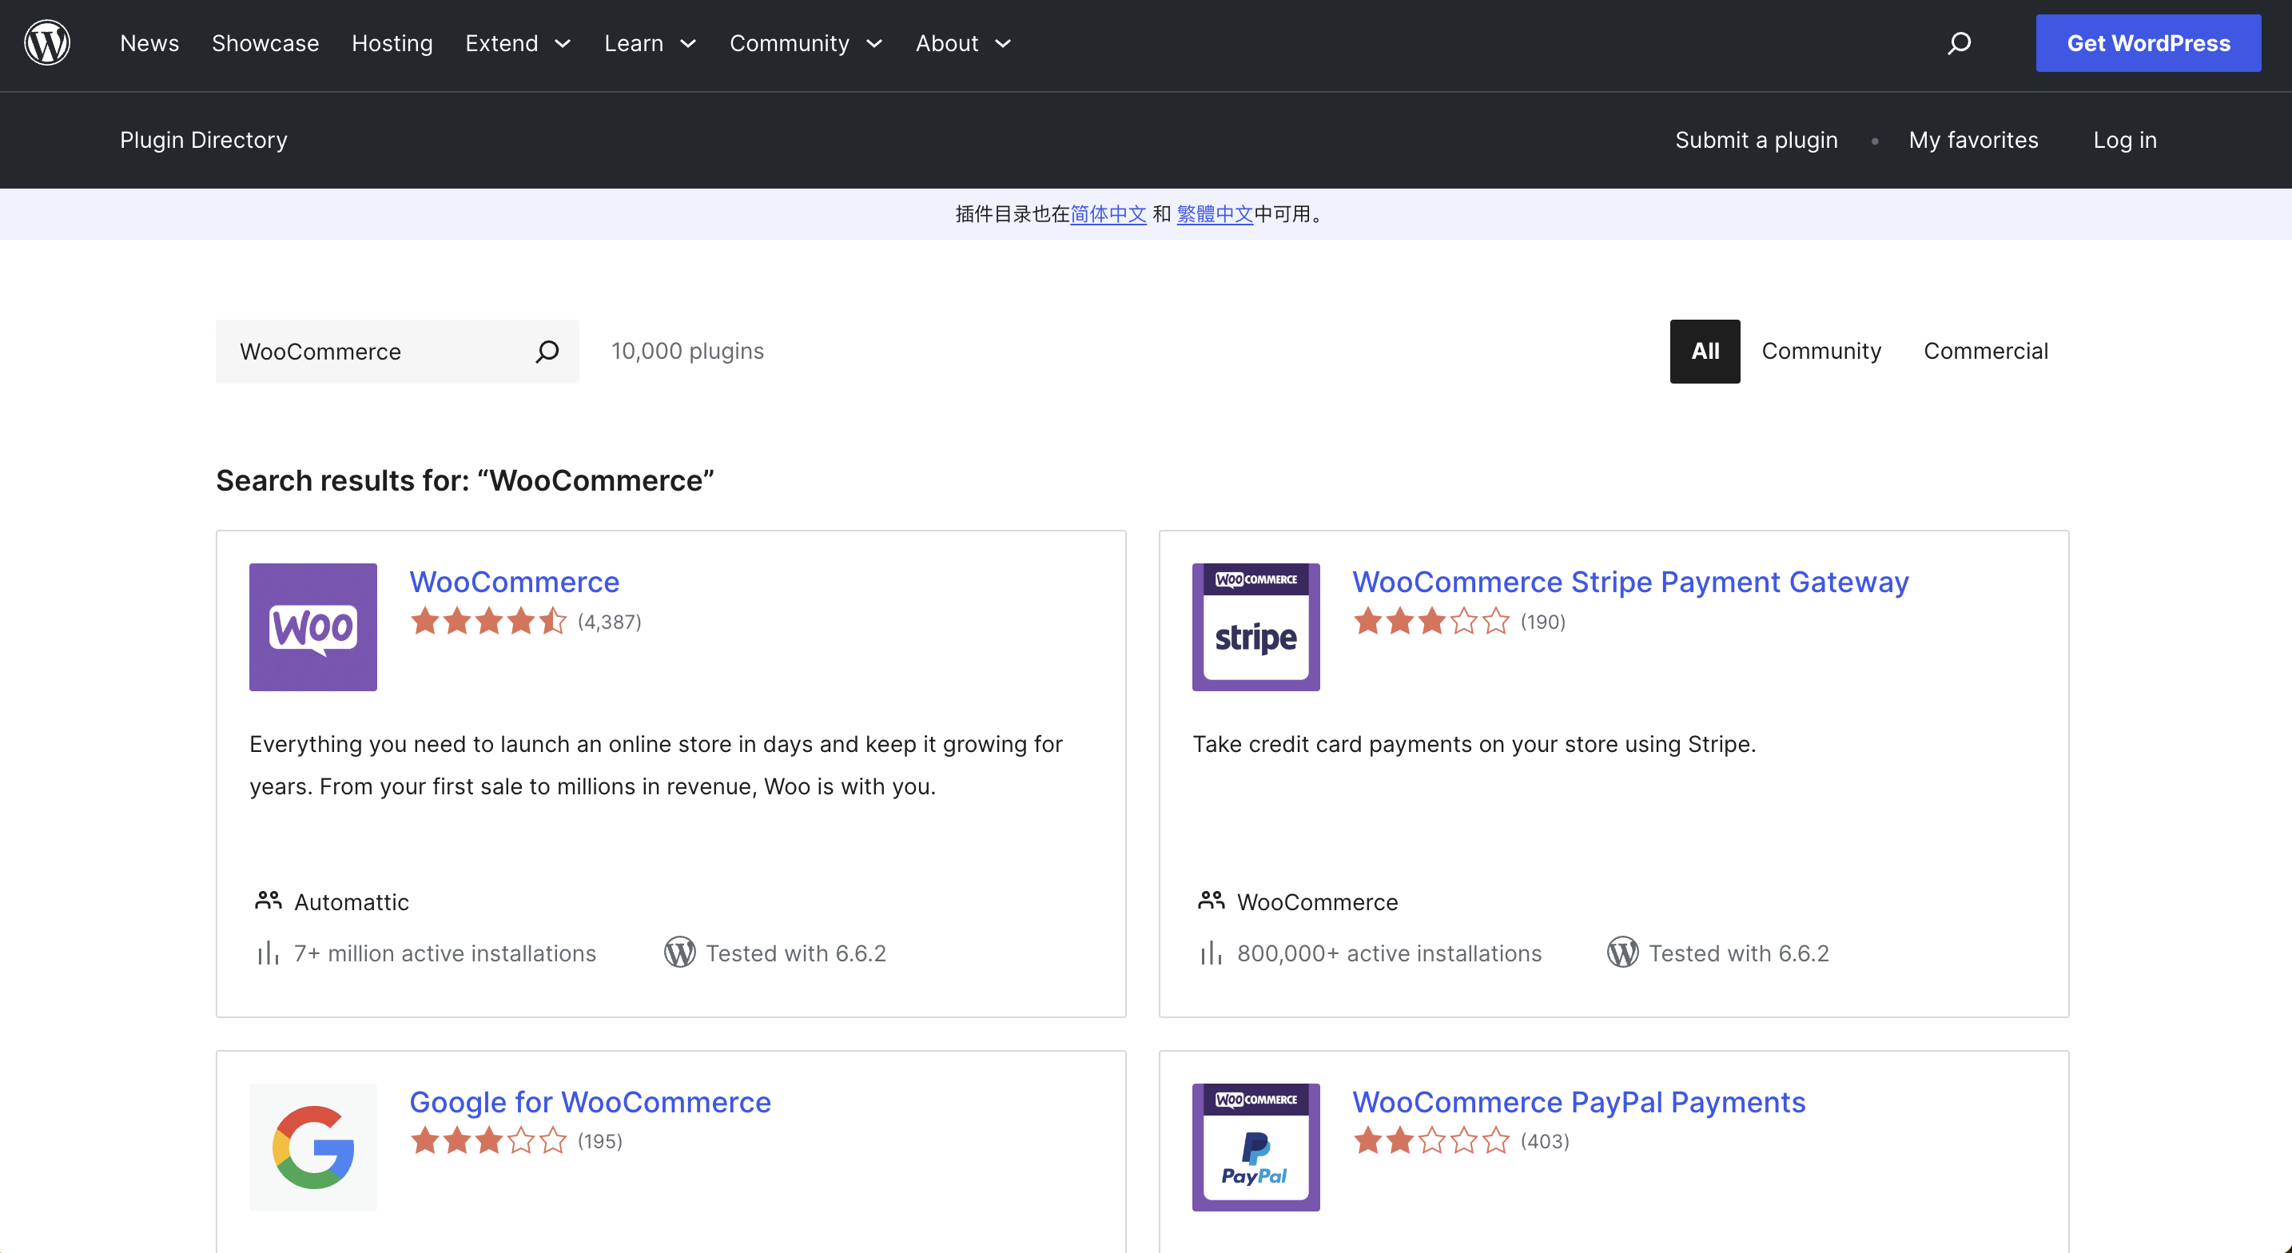The height and width of the screenshot is (1253, 2292).
Task: Open the Showcase menu item
Action: 265,44
